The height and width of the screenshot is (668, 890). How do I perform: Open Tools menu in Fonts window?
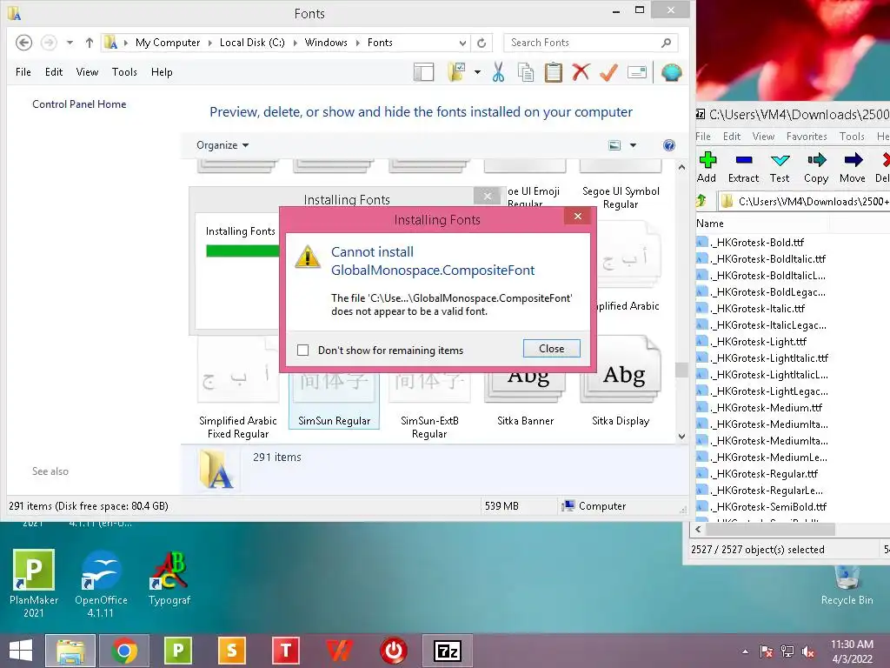tap(124, 72)
